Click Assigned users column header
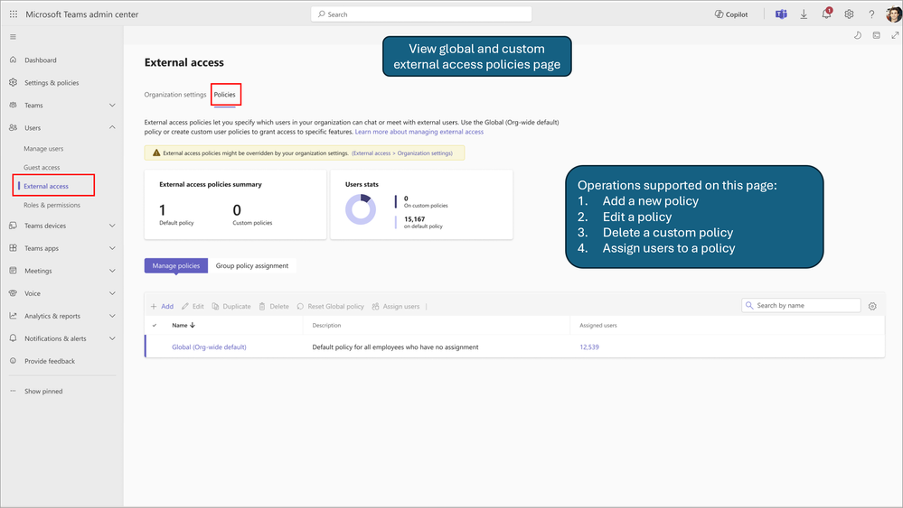Viewport: 903px width, 508px height. point(597,325)
